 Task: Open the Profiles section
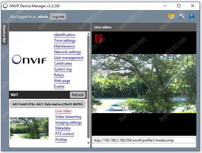click(x=61, y=140)
